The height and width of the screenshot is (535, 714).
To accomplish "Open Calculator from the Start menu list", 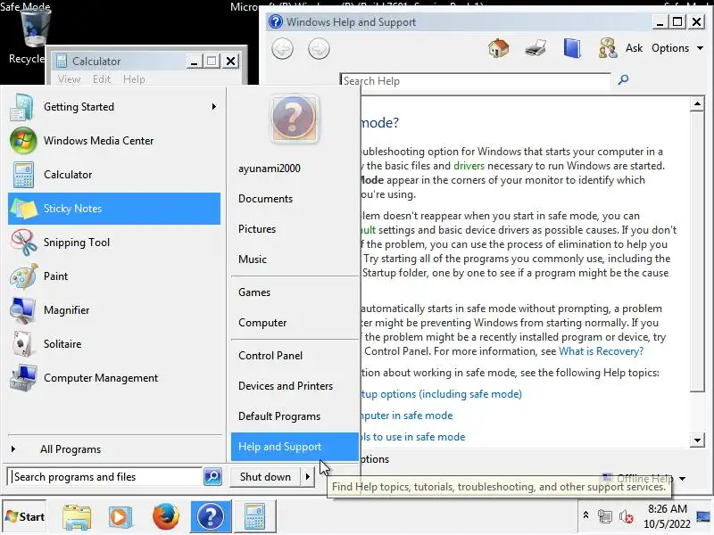I will click(114, 175).
